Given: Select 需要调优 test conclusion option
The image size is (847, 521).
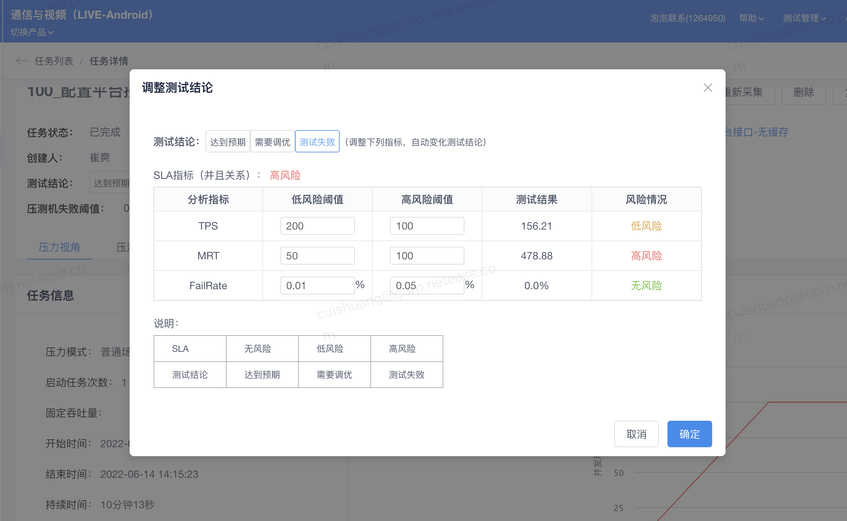Looking at the screenshot, I should point(272,142).
